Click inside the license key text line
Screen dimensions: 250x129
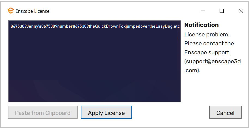[x=95, y=26]
